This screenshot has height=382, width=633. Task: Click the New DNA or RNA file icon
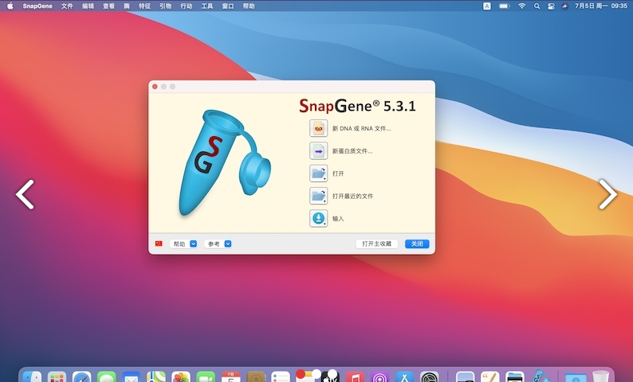[x=319, y=129]
